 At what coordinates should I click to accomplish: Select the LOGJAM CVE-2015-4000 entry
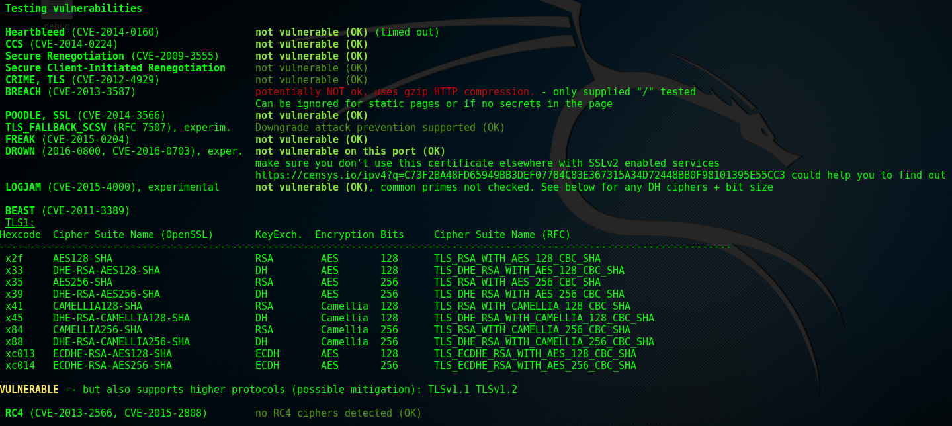click(112, 187)
